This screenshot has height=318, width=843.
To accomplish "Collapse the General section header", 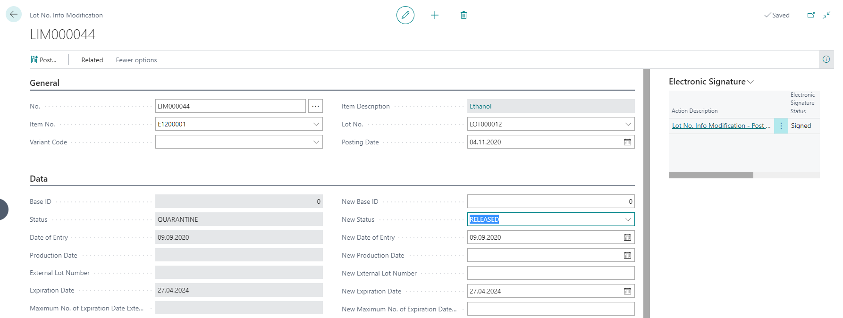I will point(44,83).
